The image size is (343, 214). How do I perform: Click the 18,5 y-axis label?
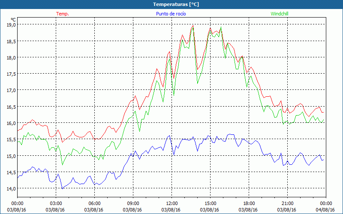click(11, 41)
